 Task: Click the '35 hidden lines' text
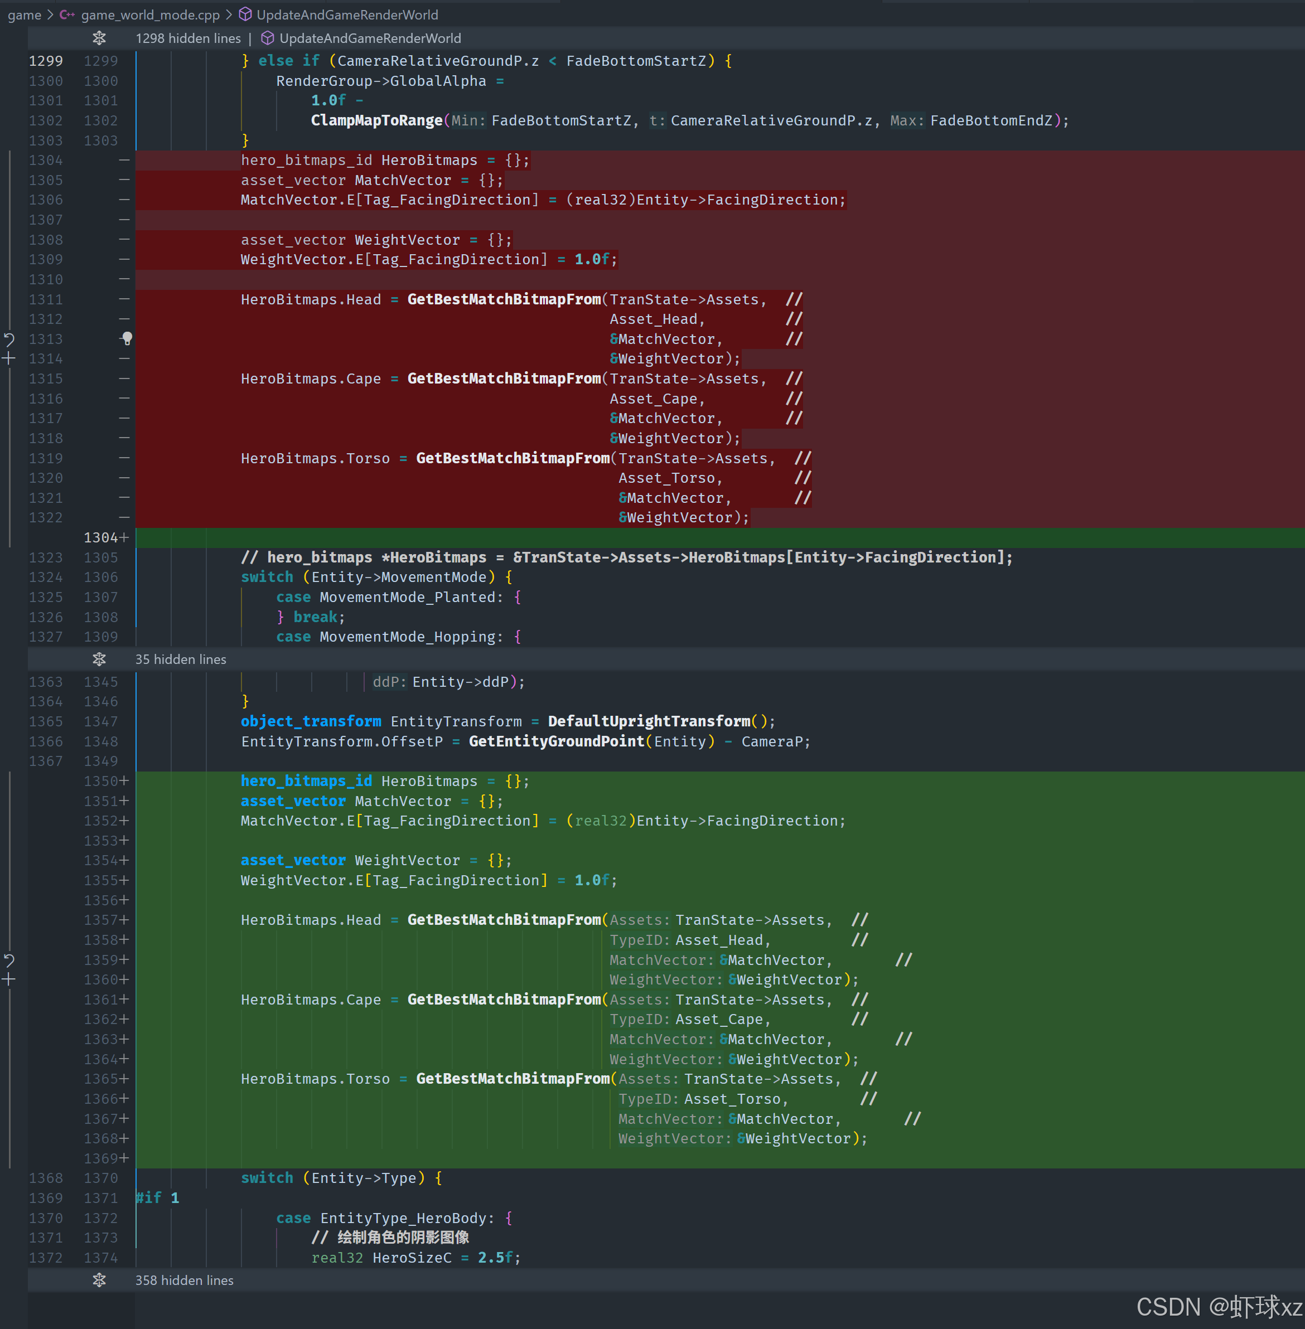180,659
